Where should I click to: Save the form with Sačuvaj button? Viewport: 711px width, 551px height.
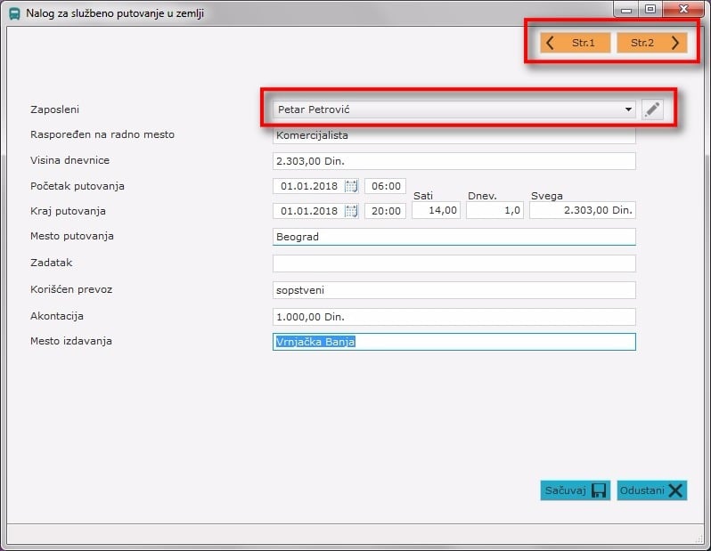click(575, 490)
